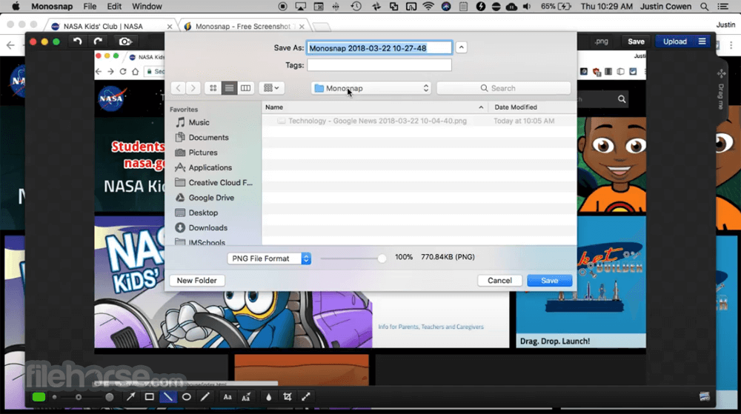Viewport: 741px width, 414px height.
Task: Click the Search field in the save dialog
Action: pyautogui.click(x=503, y=88)
